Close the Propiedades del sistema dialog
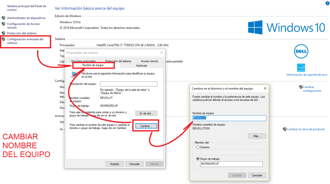The width and height of the screenshot is (330, 184). [x=161, y=53]
